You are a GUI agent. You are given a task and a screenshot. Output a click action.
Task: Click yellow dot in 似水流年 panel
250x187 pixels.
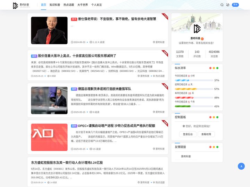click(214, 68)
